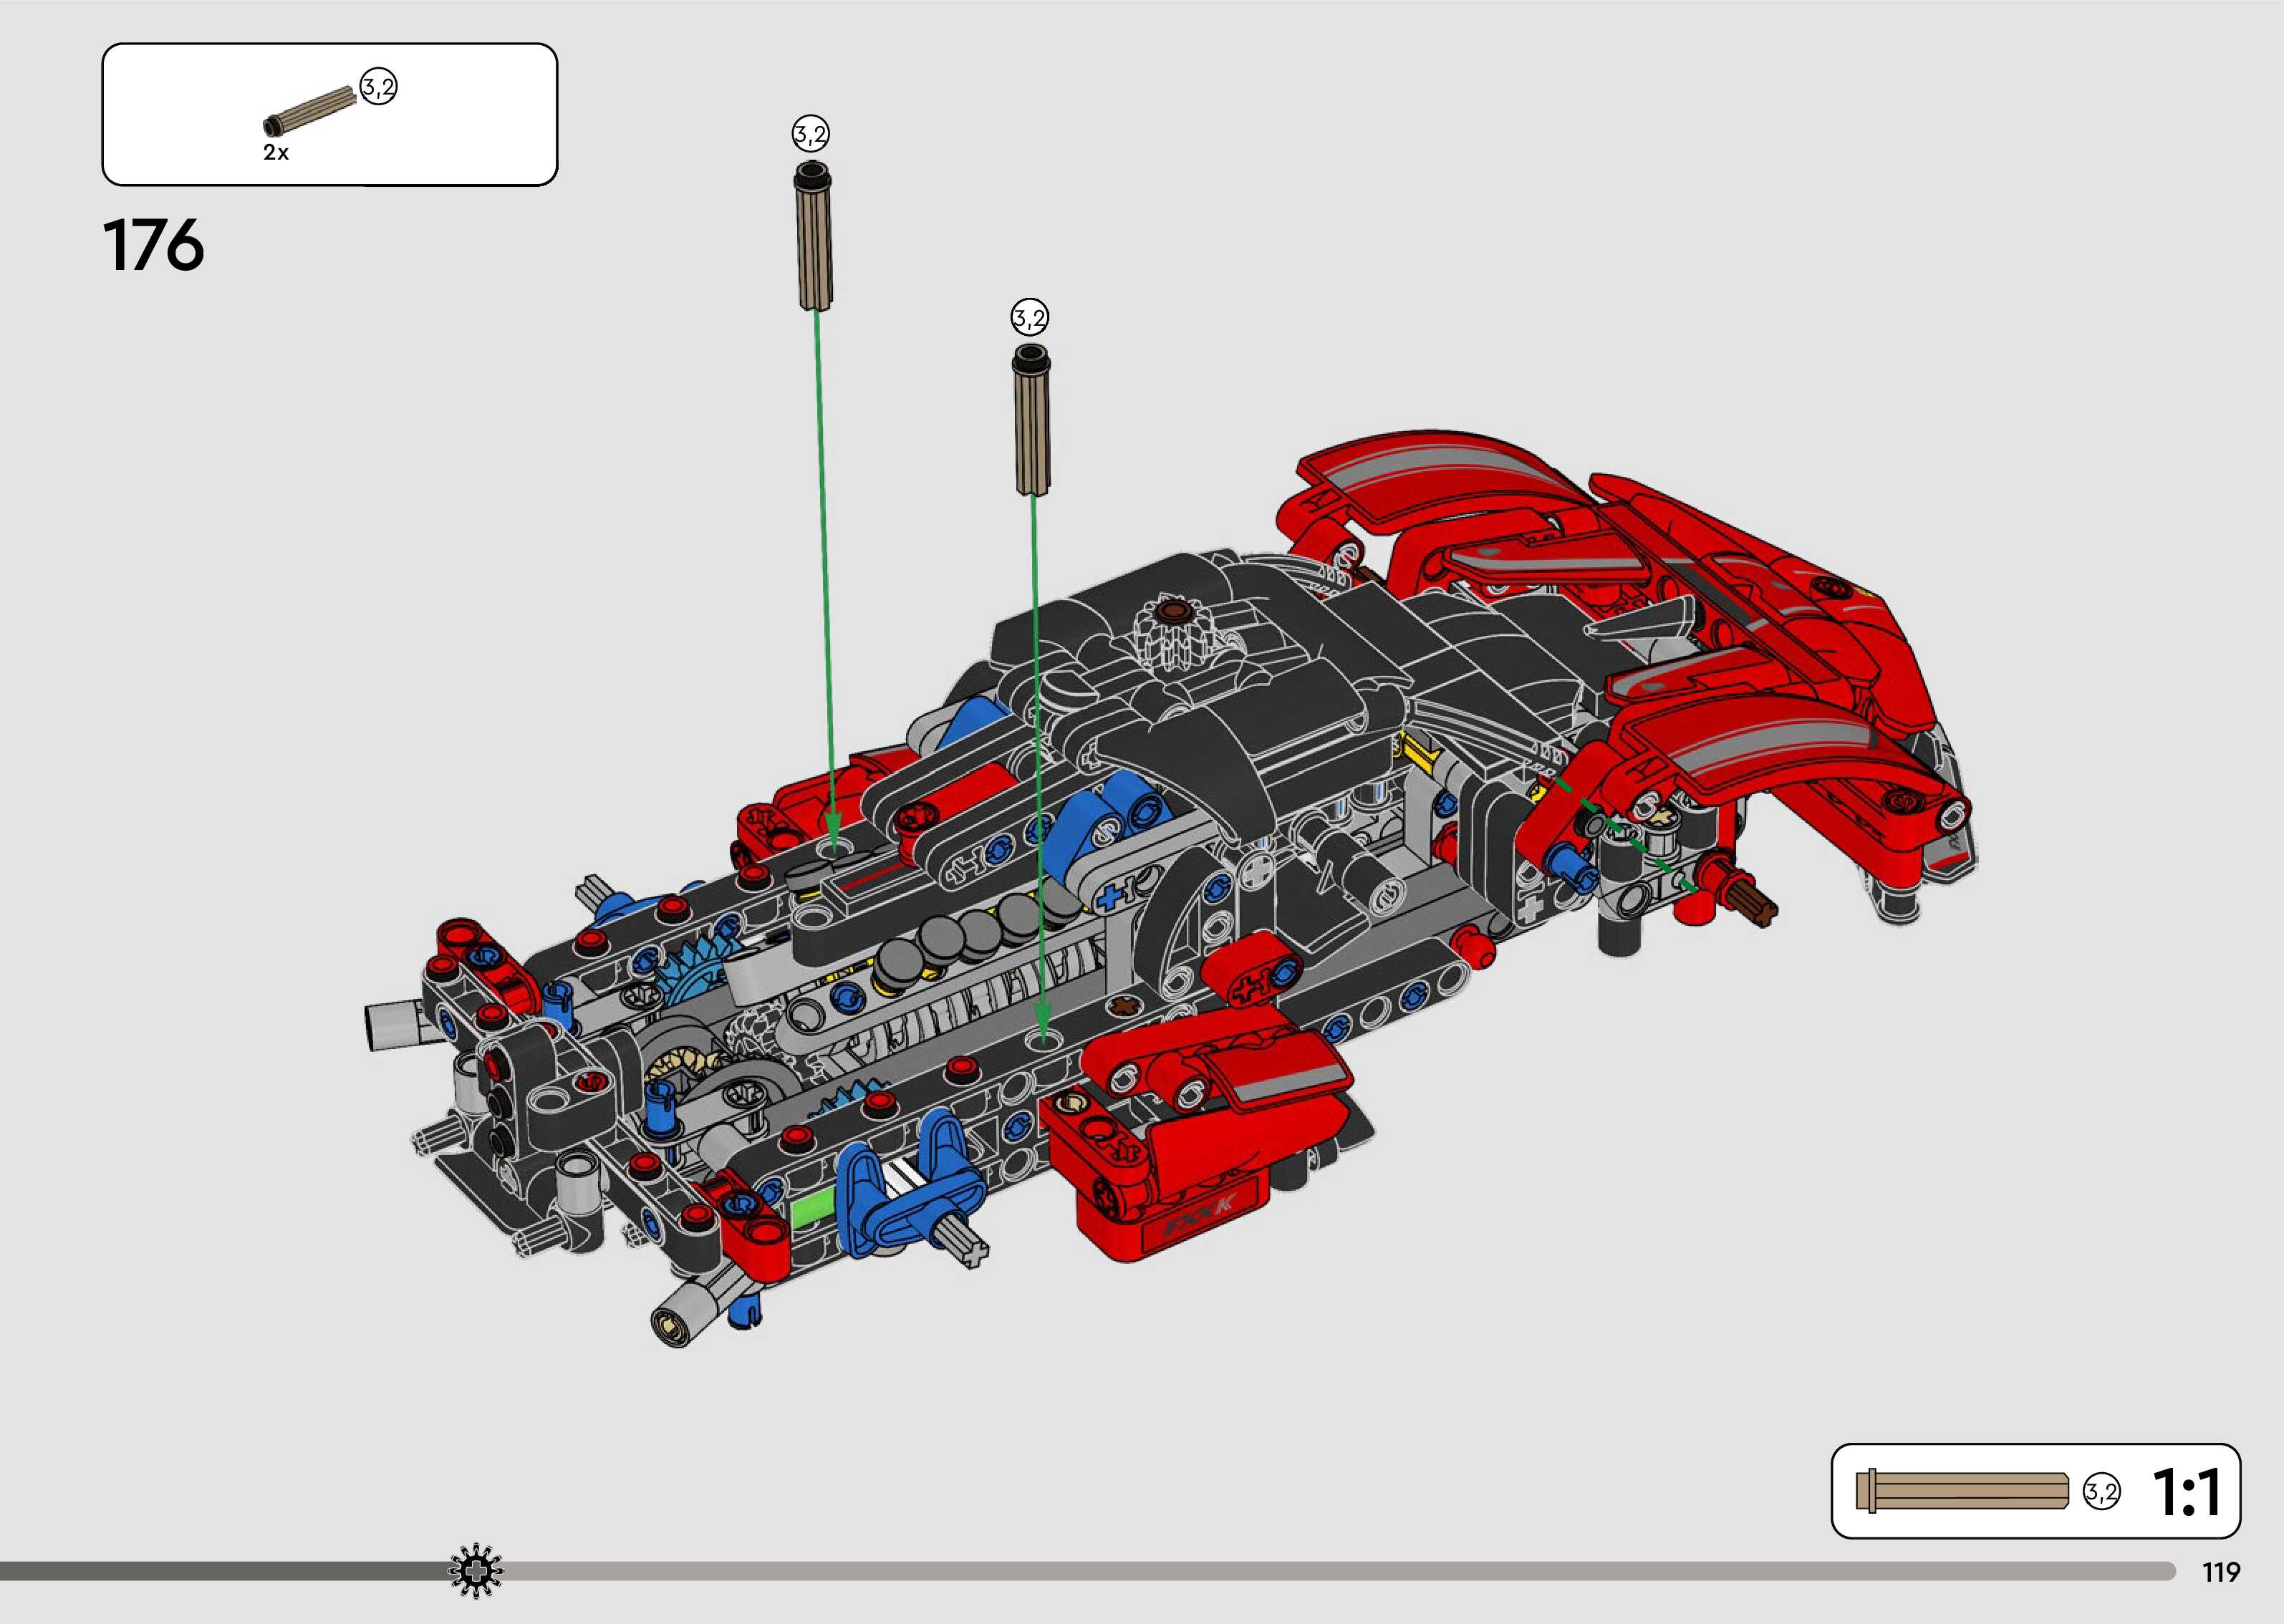Click the 3,2 circle in the parts box
This screenshot has height=1624, width=2284.
(x=378, y=87)
